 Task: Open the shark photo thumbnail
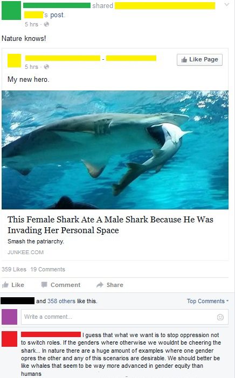coord(115,150)
